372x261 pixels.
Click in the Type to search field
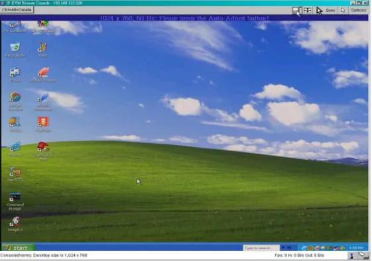[261, 248]
